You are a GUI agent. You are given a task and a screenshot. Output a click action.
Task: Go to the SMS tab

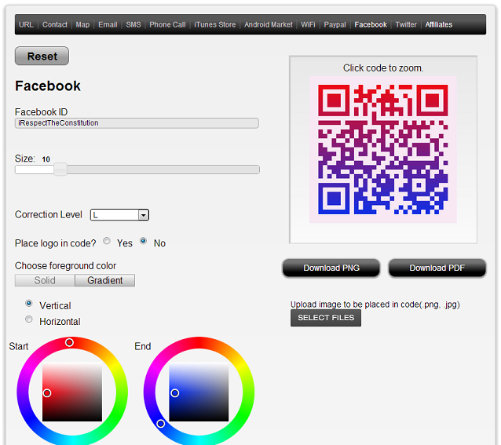point(133,24)
